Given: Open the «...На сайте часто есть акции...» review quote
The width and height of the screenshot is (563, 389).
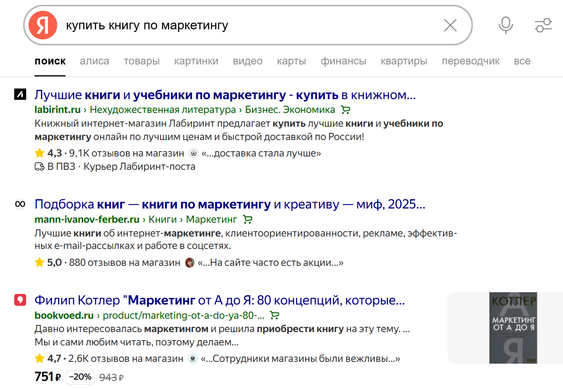Looking at the screenshot, I should [271, 263].
